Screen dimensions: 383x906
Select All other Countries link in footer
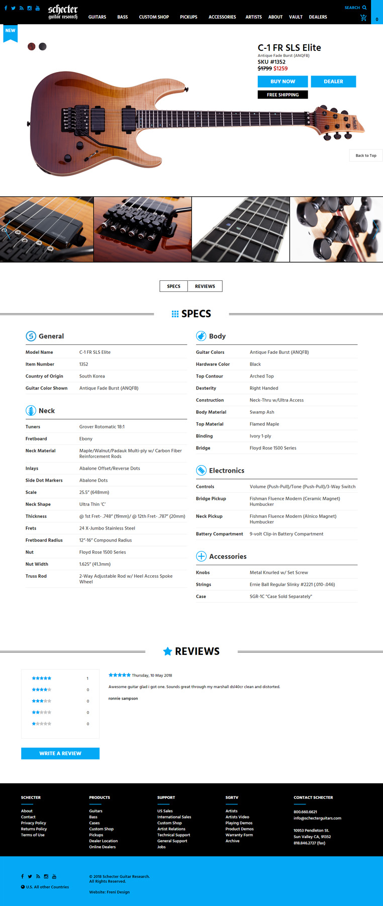(x=52, y=887)
